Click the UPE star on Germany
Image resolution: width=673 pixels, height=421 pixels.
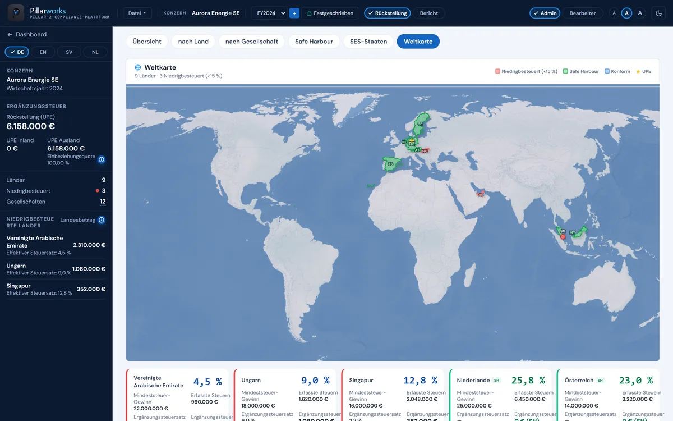point(411,139)
